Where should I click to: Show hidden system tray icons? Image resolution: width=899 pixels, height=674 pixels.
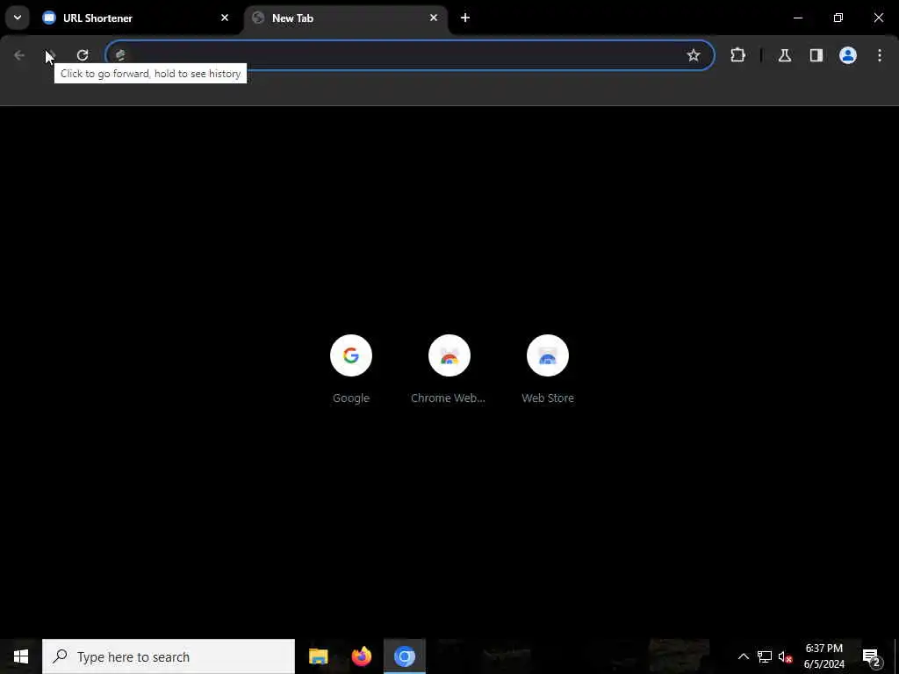point(743,656)
